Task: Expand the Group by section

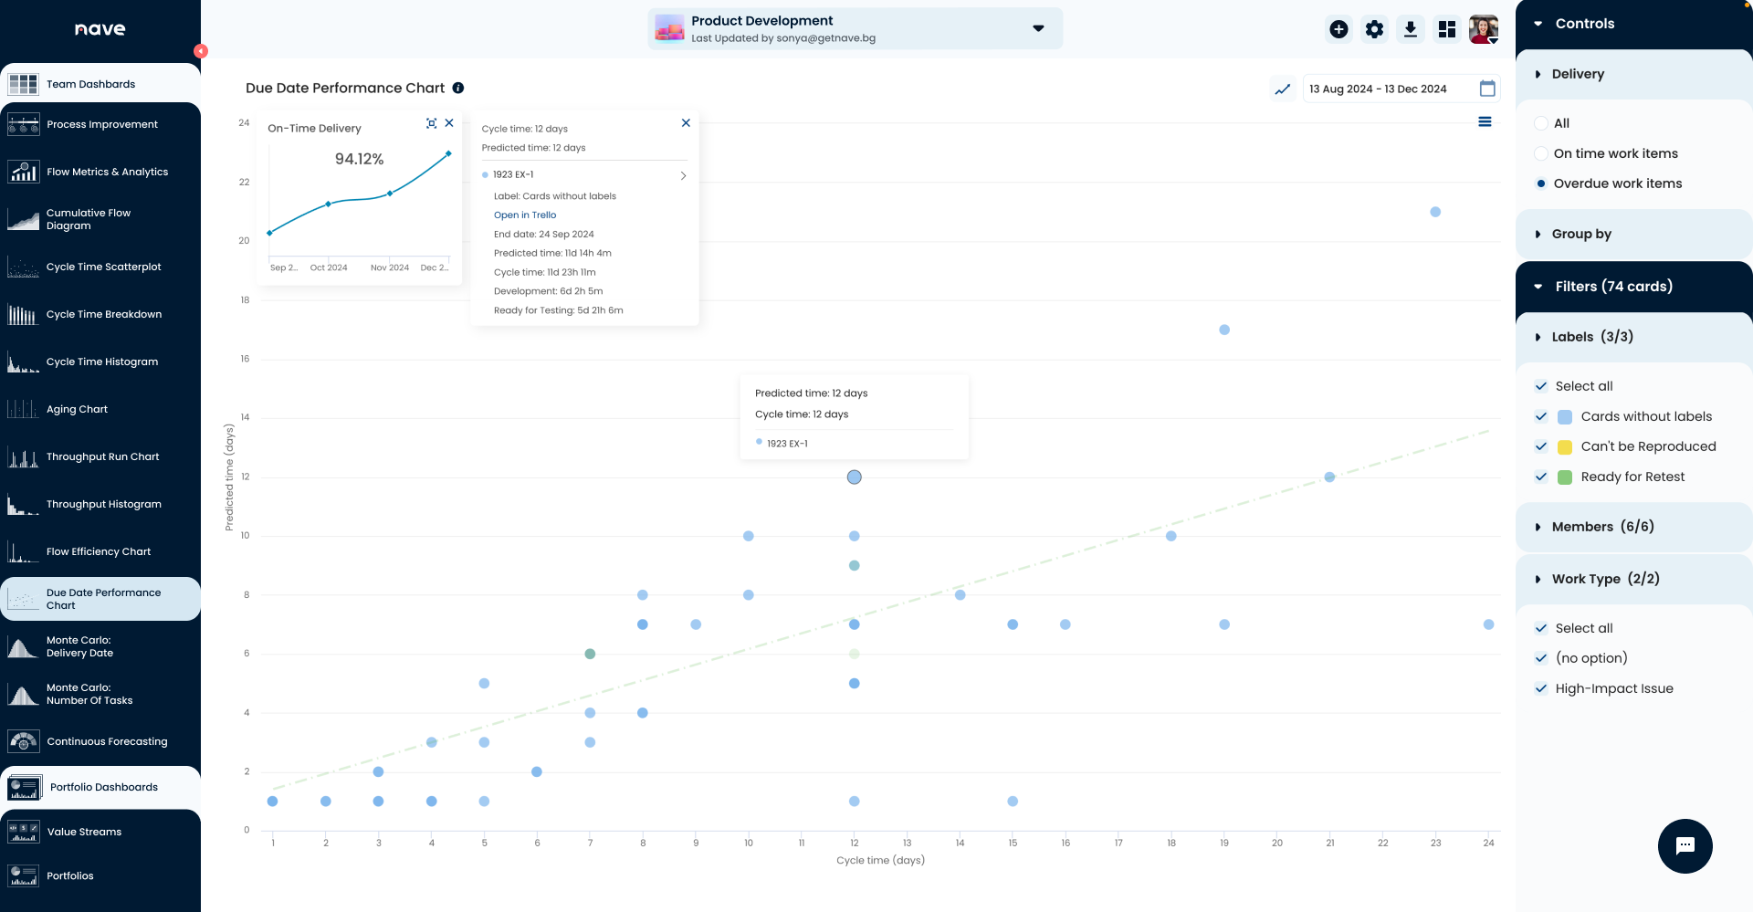Action: point(1580,234)
